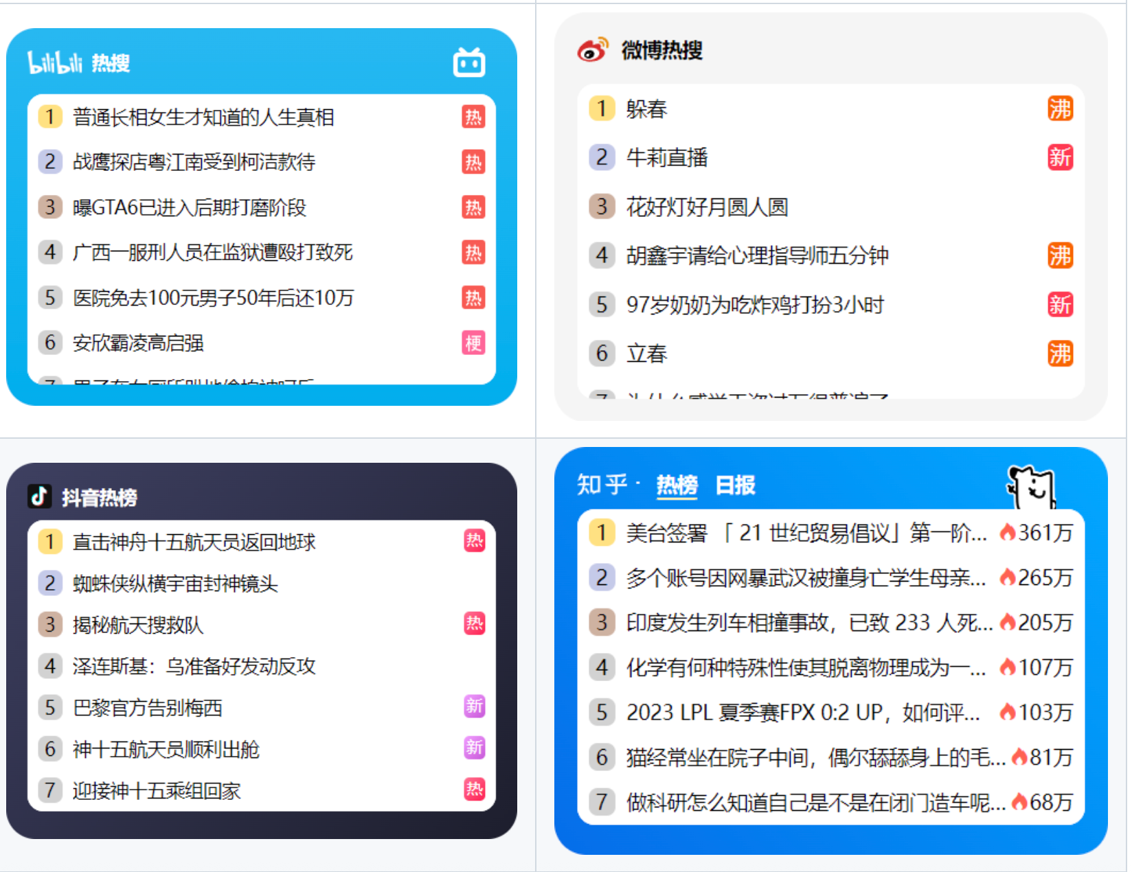
Task: Click 热 badge beside 曝GTA6已进入后期打磨阶段
Action: [x=473, y=207]
